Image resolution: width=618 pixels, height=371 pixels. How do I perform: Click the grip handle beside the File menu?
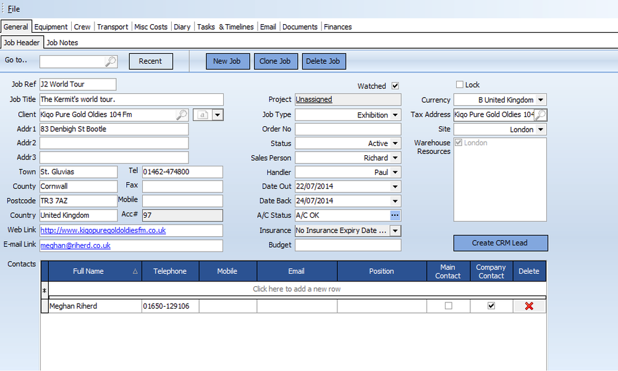tap(3, 9)
